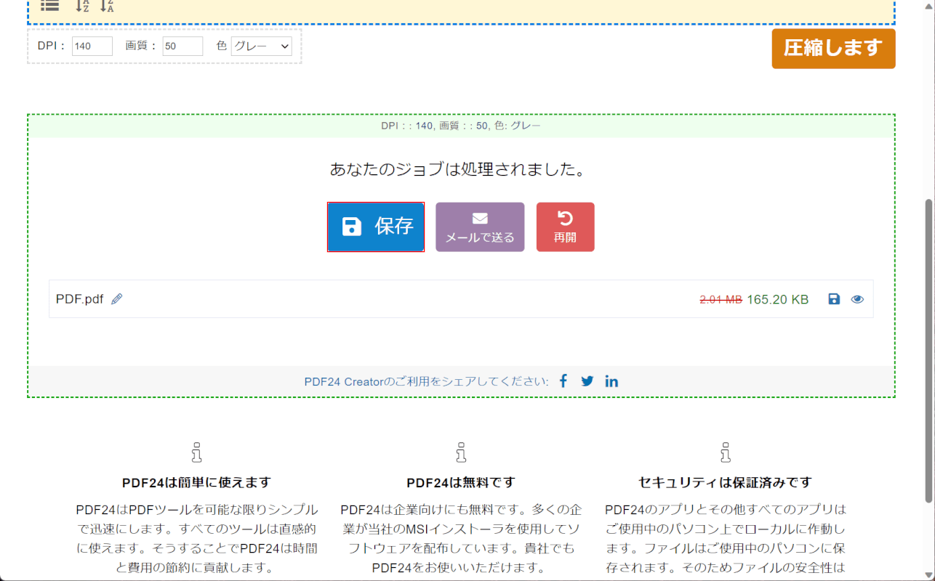
Task: Share on Twitter icon
Action: [587, 381]
